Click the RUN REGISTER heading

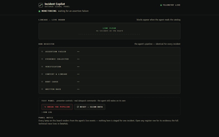coord(46,44)
